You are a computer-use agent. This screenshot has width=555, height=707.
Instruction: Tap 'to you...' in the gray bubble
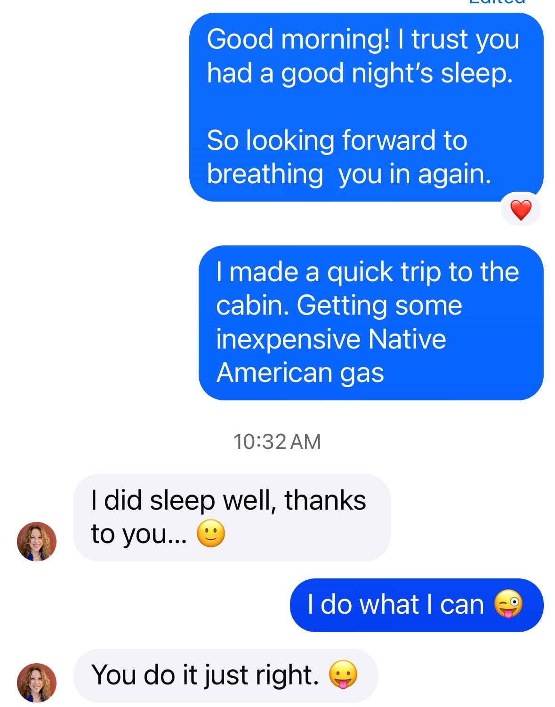click(139, 534)
